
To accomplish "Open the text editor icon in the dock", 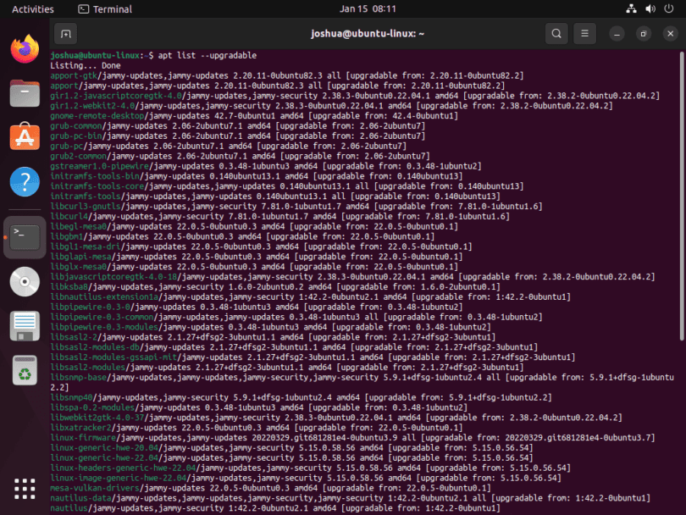I will coord(24,326).
